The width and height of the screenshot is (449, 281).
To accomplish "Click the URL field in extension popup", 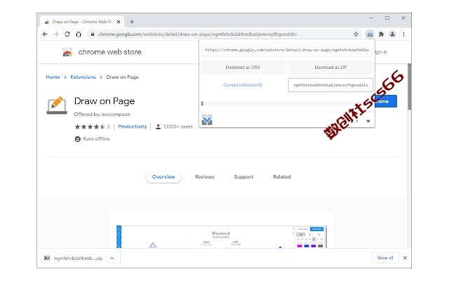I will click(x=287, y=50).
